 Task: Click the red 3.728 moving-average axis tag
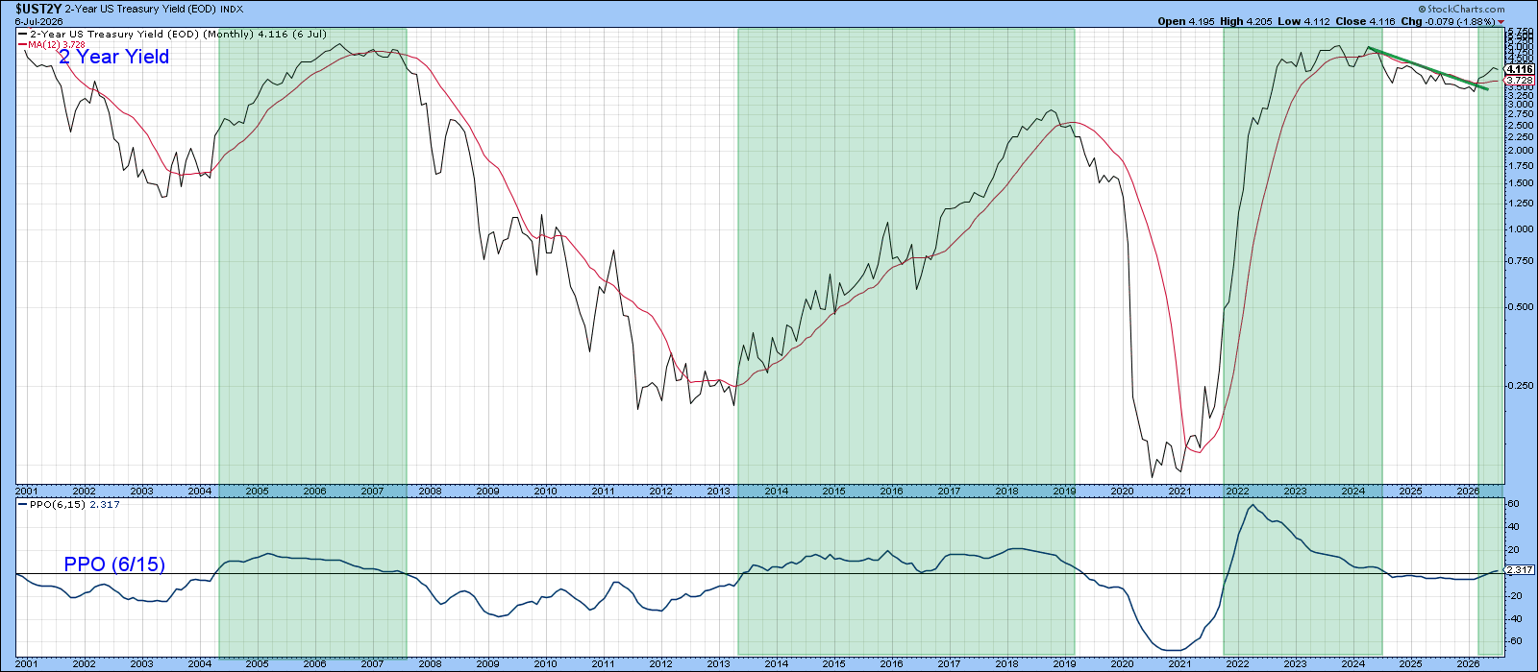point(1520,80)
